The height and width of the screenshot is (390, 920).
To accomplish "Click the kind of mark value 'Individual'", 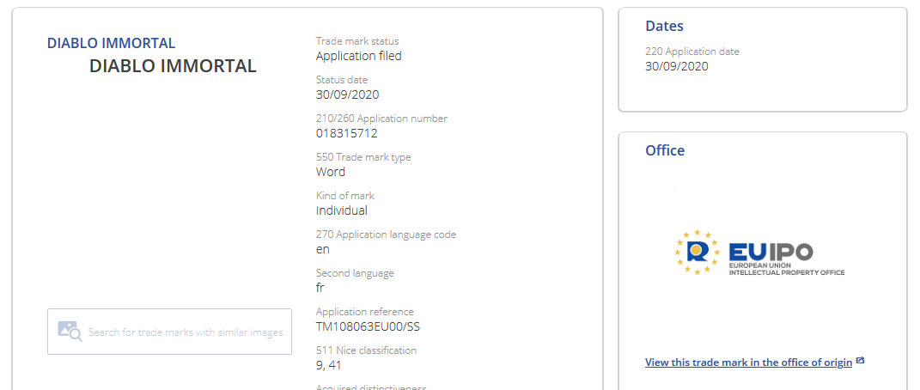I will 342,210.
